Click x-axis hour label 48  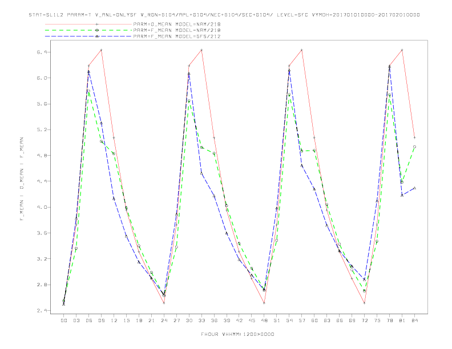(264, 320)
